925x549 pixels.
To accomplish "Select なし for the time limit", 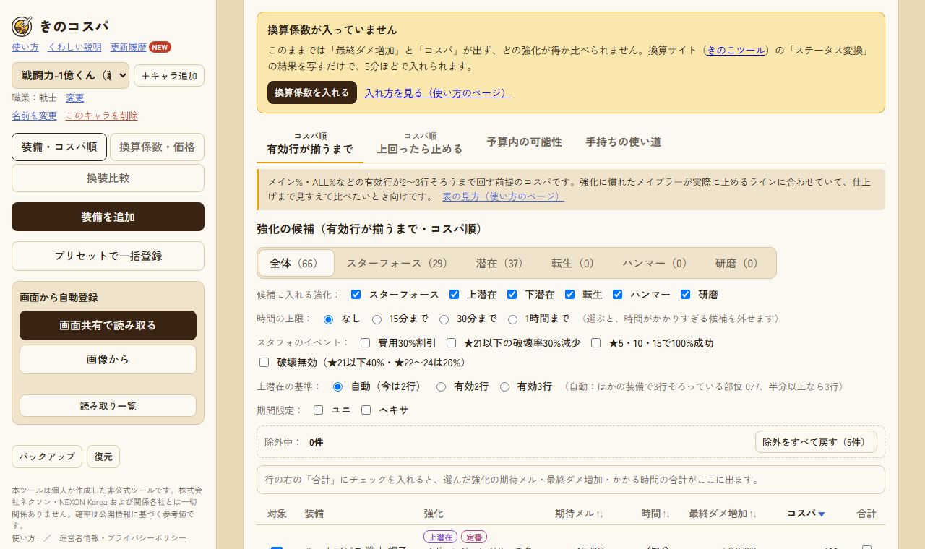I will [x=329, y=319].
